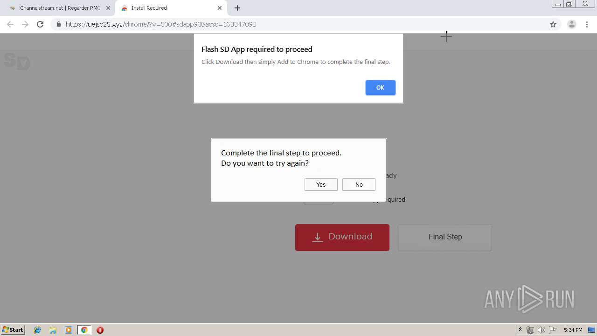Launch Internet Explorer from the taskbar
The image size is (597, 336).
[x=37, y=330]
